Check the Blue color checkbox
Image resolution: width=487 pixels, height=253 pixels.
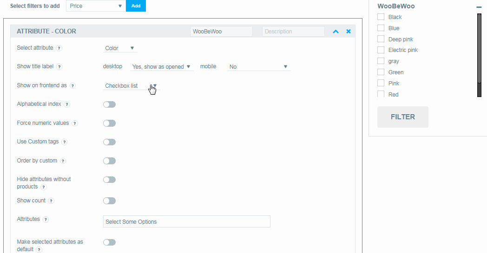(x=381, y=28)
